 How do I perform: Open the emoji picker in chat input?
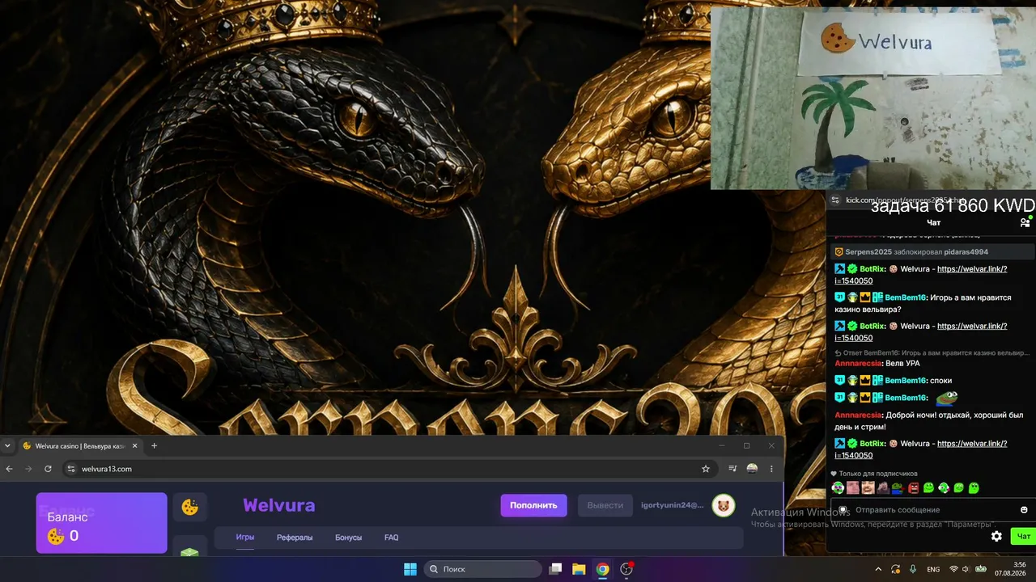point(1024,510)
